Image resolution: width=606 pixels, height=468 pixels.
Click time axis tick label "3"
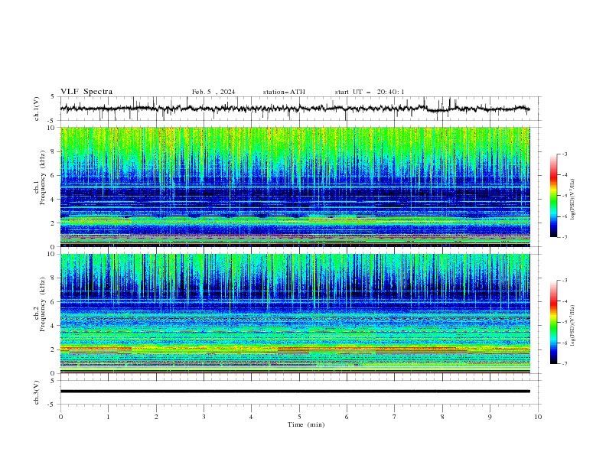(204, 417)
